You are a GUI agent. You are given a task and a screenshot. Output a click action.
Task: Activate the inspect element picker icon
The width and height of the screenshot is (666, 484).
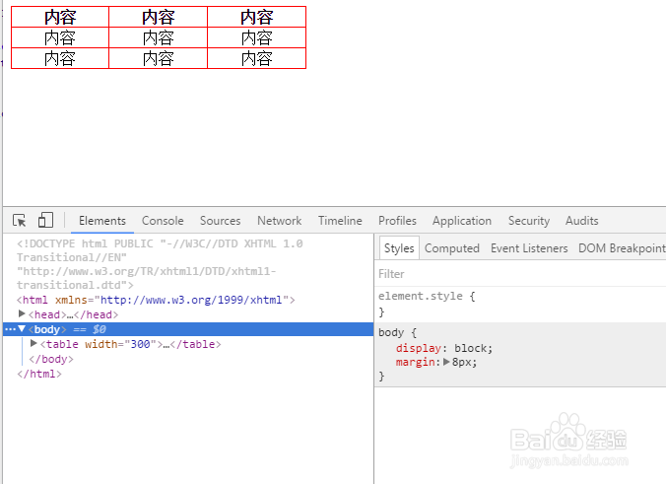pyautogui.click(x=19, y=221)
